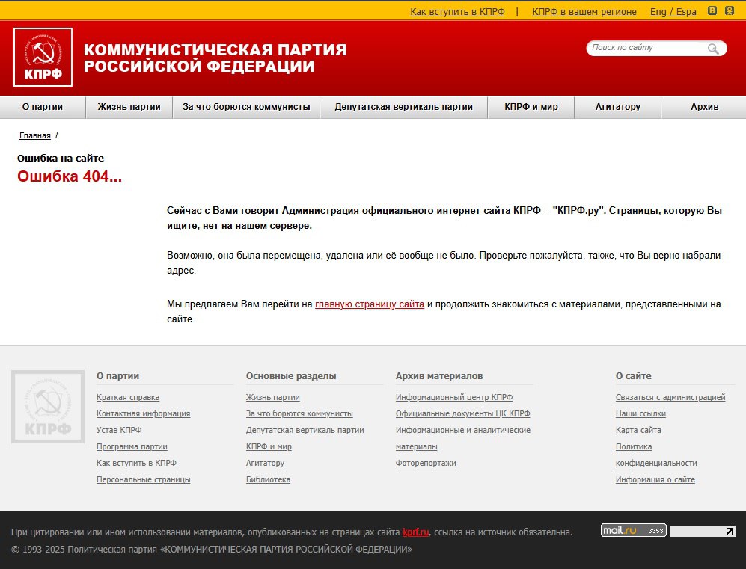Screen dimensions: 746x569
Task: Click the grey КПРФ logo in footer
Action: pos(48,407)
